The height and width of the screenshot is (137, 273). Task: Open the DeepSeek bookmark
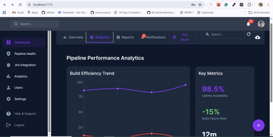click(x=72, y=12)
